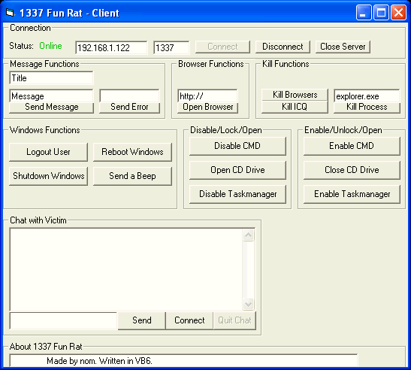Click the Enable Taskmanager button

[x=352, y=194]
